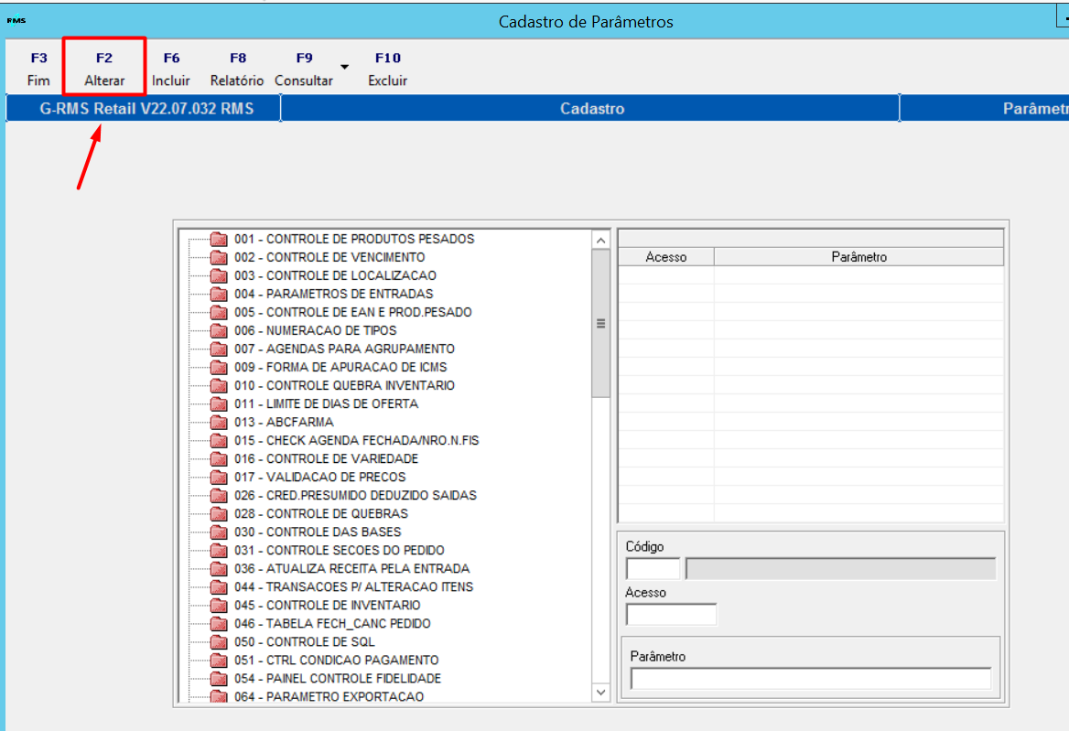The height and width of the screenshot is (731, 1069).
Task: Click the RMS logo icon in title bar
Action: [16, 20]
